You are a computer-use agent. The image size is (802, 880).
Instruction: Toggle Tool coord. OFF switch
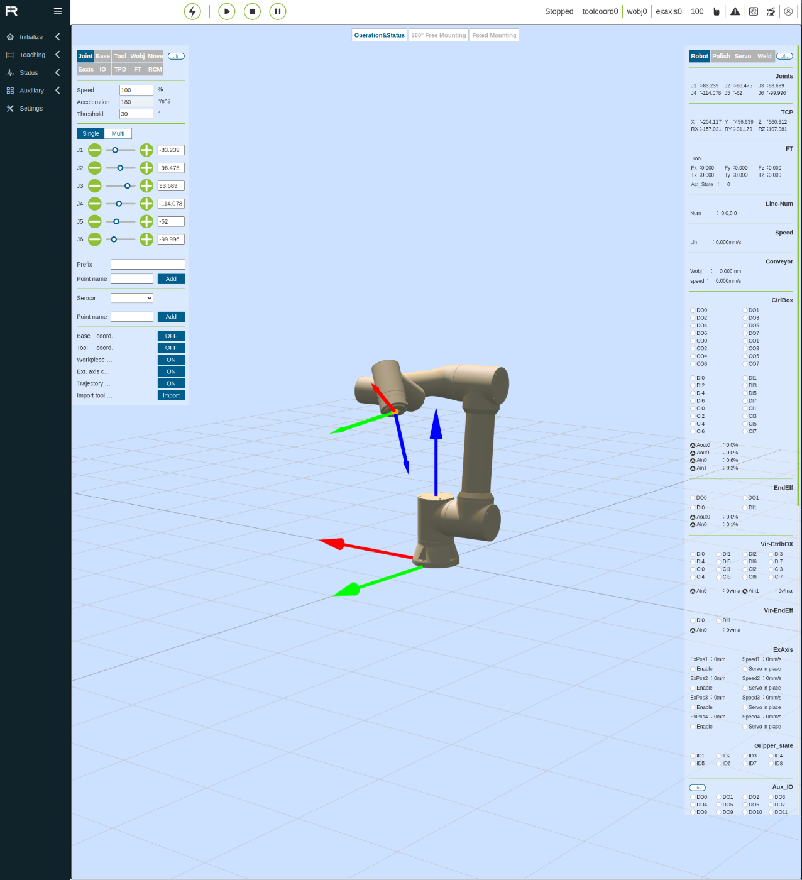coord(171,348)
